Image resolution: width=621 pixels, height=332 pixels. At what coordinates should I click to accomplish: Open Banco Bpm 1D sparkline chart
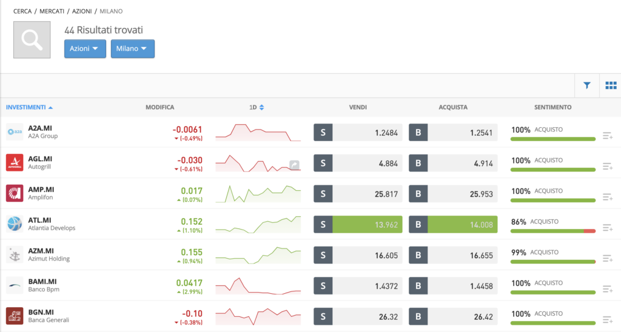pyautogui.click(x=258, y=286)
